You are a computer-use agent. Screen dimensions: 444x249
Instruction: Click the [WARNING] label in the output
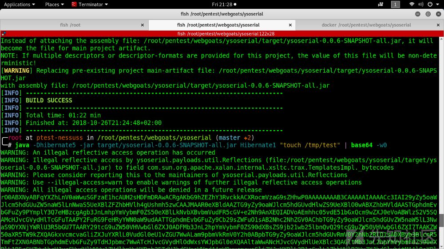(x=17, y=70)
